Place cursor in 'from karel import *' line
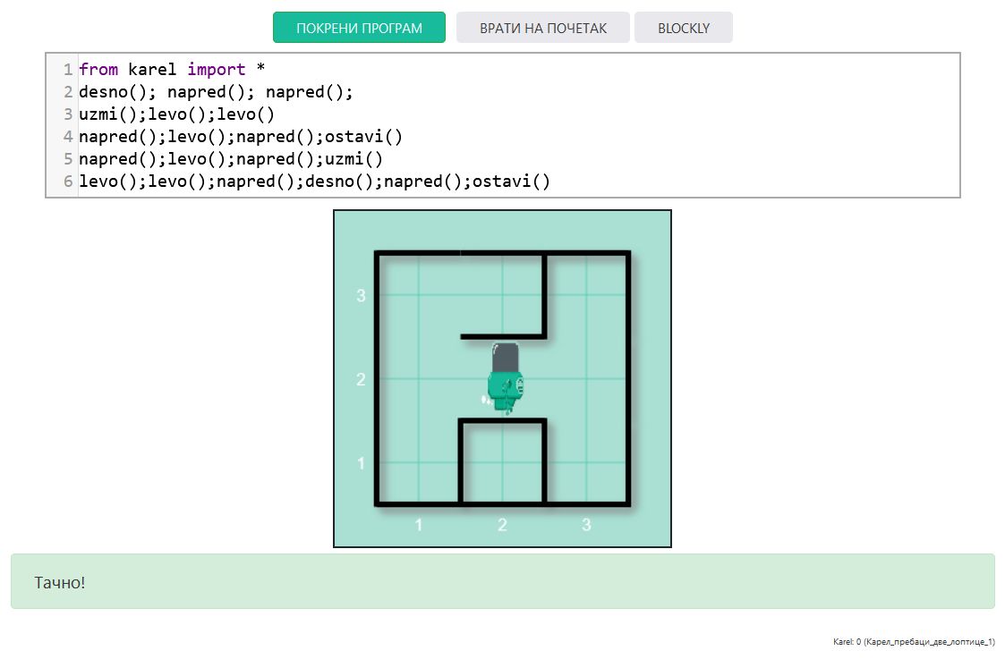Image resolution: width=1005 pixels, height=659 pixels. pyautogui.click(x=172, y=70)
